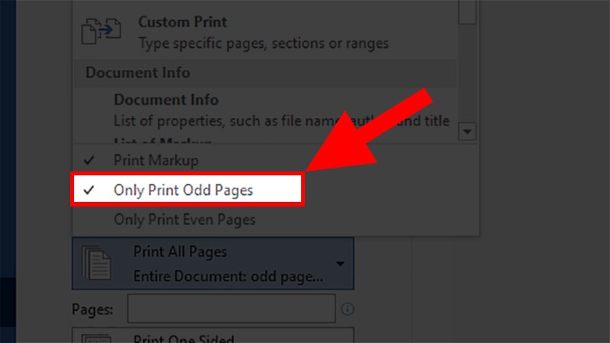Viewport: 610px width, 343px height.
Task: Click the print options list scrollbar thumb
Action: click(x=468, y=11)
